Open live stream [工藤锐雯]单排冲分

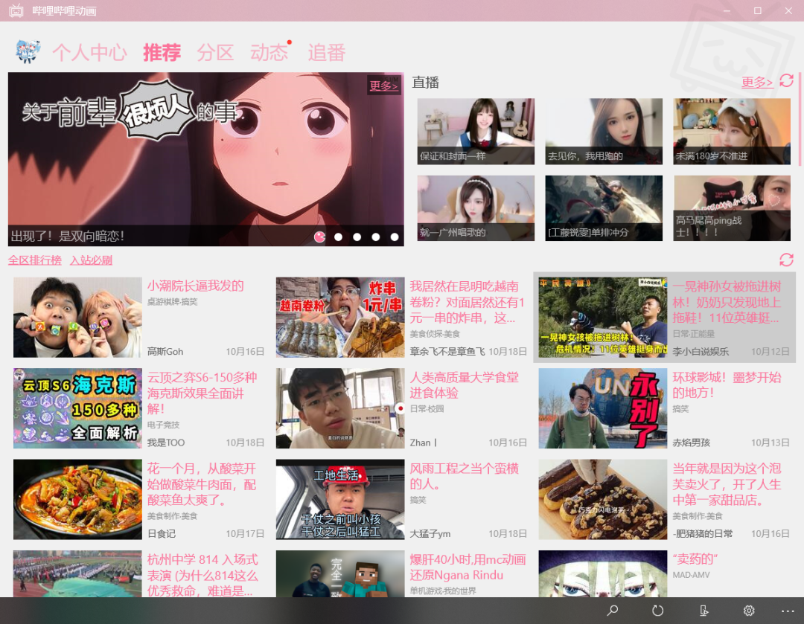(604, 208)
